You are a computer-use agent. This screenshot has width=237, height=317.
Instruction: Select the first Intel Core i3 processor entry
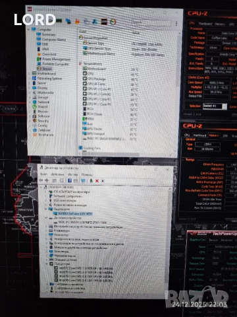(x=86, y=268)
